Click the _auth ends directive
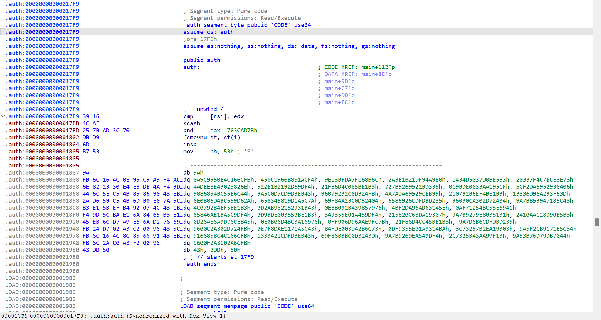Image resolution: width=601 pixels, height=320 pixels. point(200,264)
